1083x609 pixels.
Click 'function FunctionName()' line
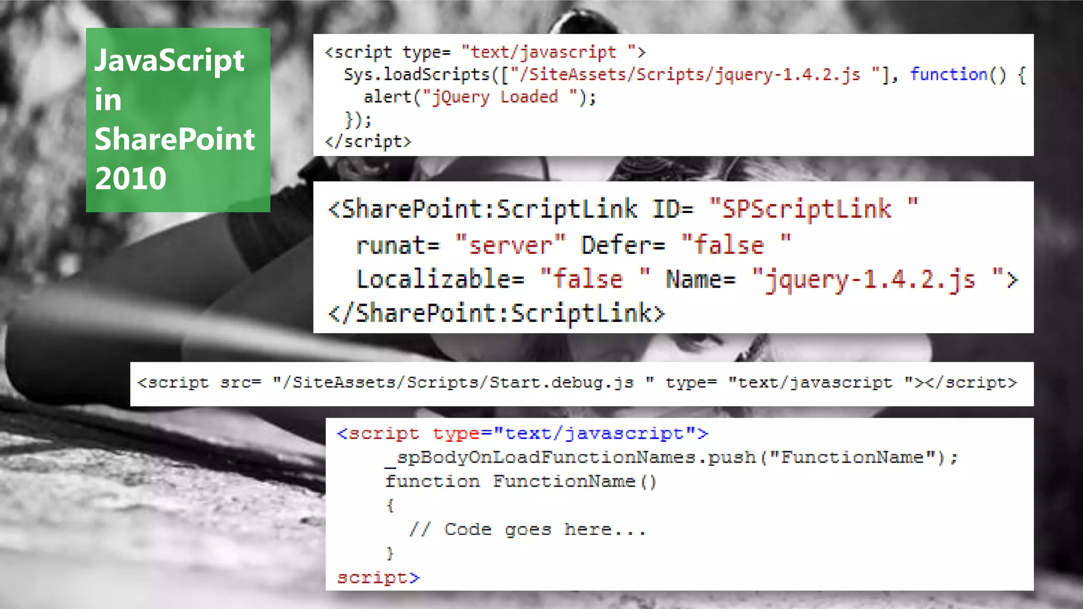tap(521, 482)
